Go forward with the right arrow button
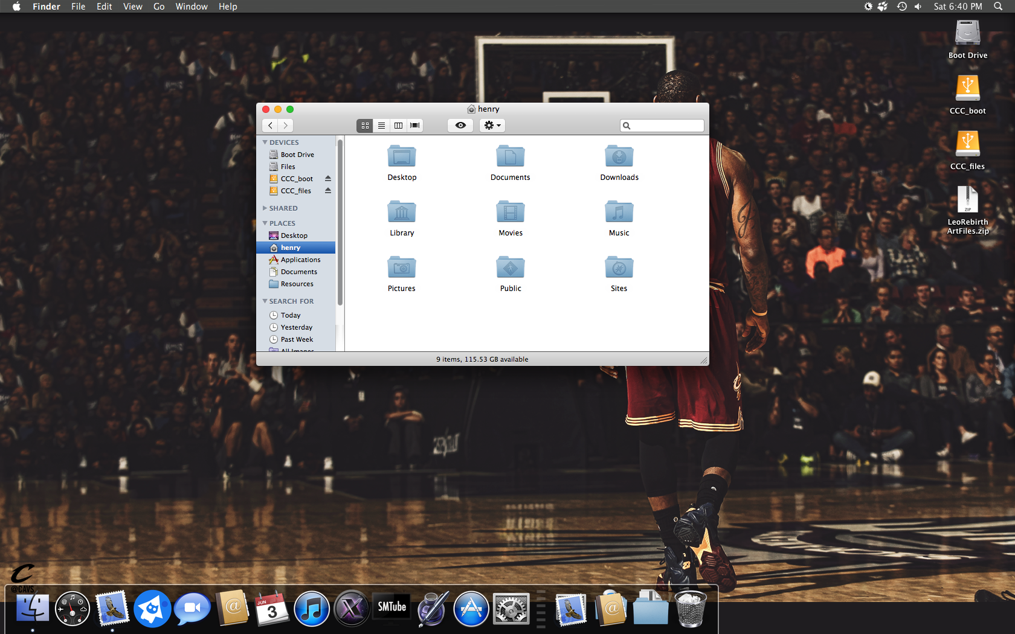 tap(285, 125)
